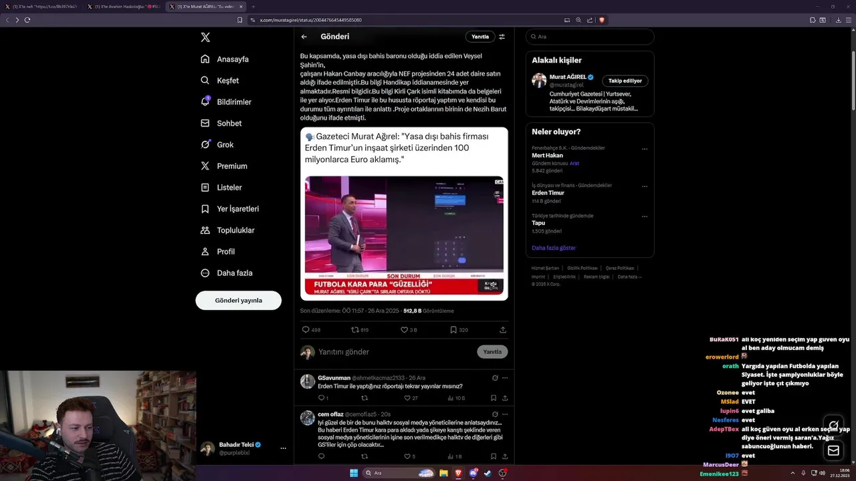The image size is (856, 481).
Task: Click the Gönderi yayınla button
Action: (238, 300)
